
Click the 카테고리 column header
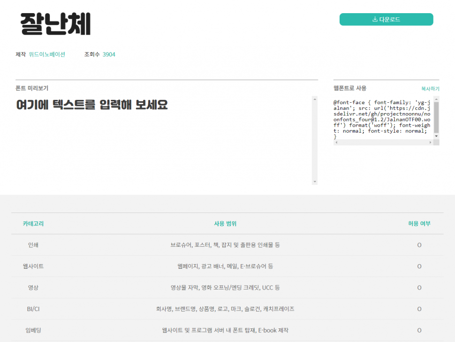click(33, 224)
